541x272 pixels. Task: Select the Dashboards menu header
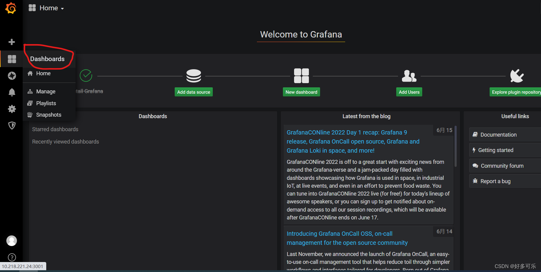pos(47,59)
